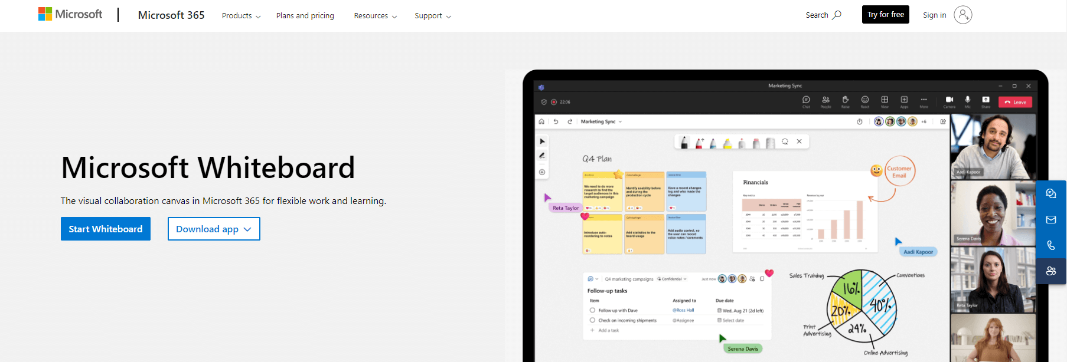
Task: Click the Start Whiteboard button
Action: 106,229
